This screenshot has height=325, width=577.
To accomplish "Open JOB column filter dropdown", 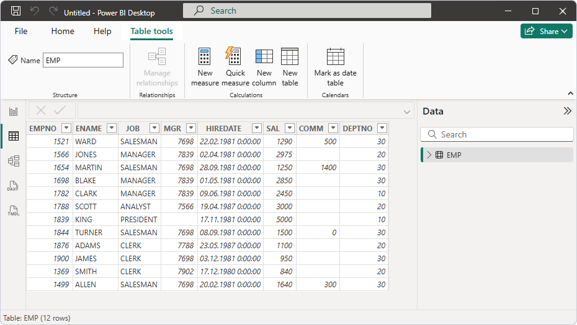I will tap(154, 128).
